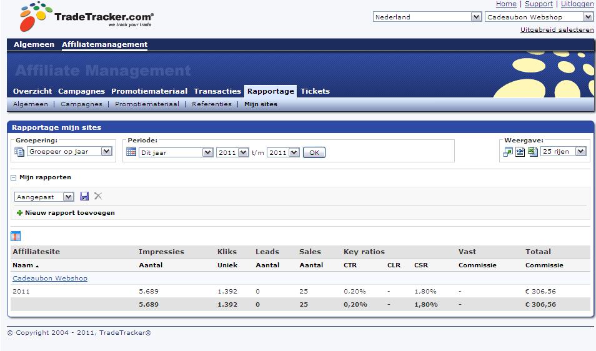Click Nieuw rapport toevoegen
This screenshot has height=351, width=596.
[x=70, y=213]
